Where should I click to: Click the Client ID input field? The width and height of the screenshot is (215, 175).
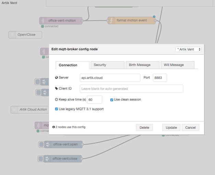[131, 89]
